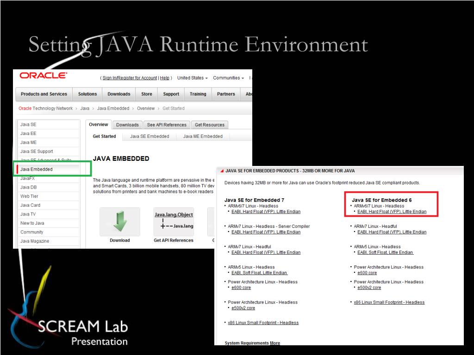Click the green Download arrow icon
The width and height of the screenshot is (474, 355).
click(120, 221)
